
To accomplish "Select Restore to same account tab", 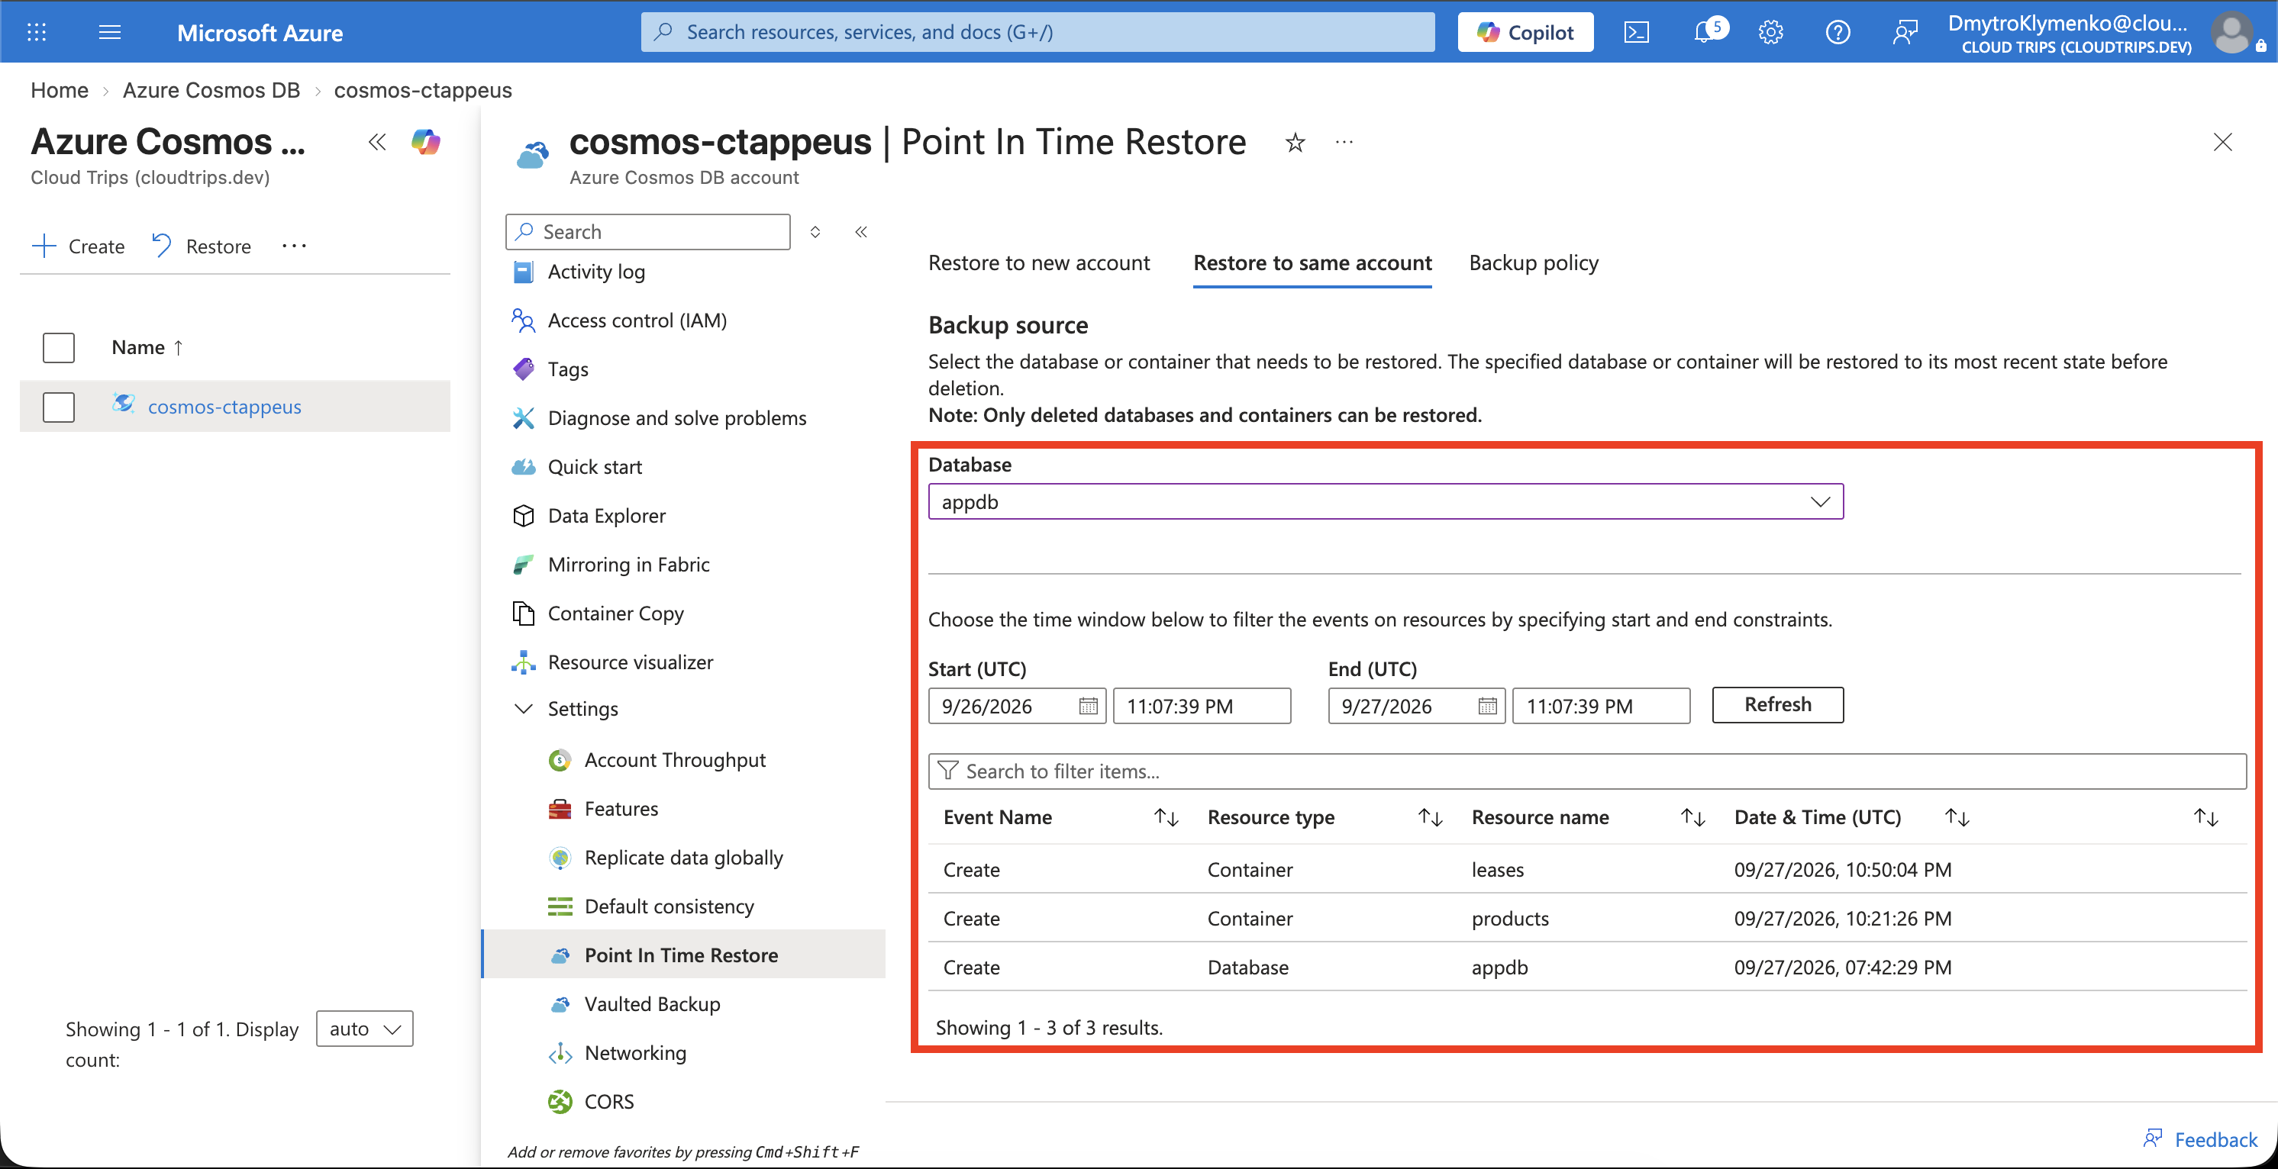I will click(x=1312, y=262).
